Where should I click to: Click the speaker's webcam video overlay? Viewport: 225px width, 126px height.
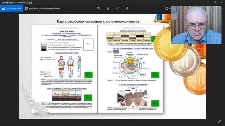[196, 25]
